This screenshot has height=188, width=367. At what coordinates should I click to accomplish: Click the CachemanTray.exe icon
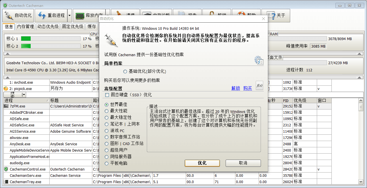6,182
